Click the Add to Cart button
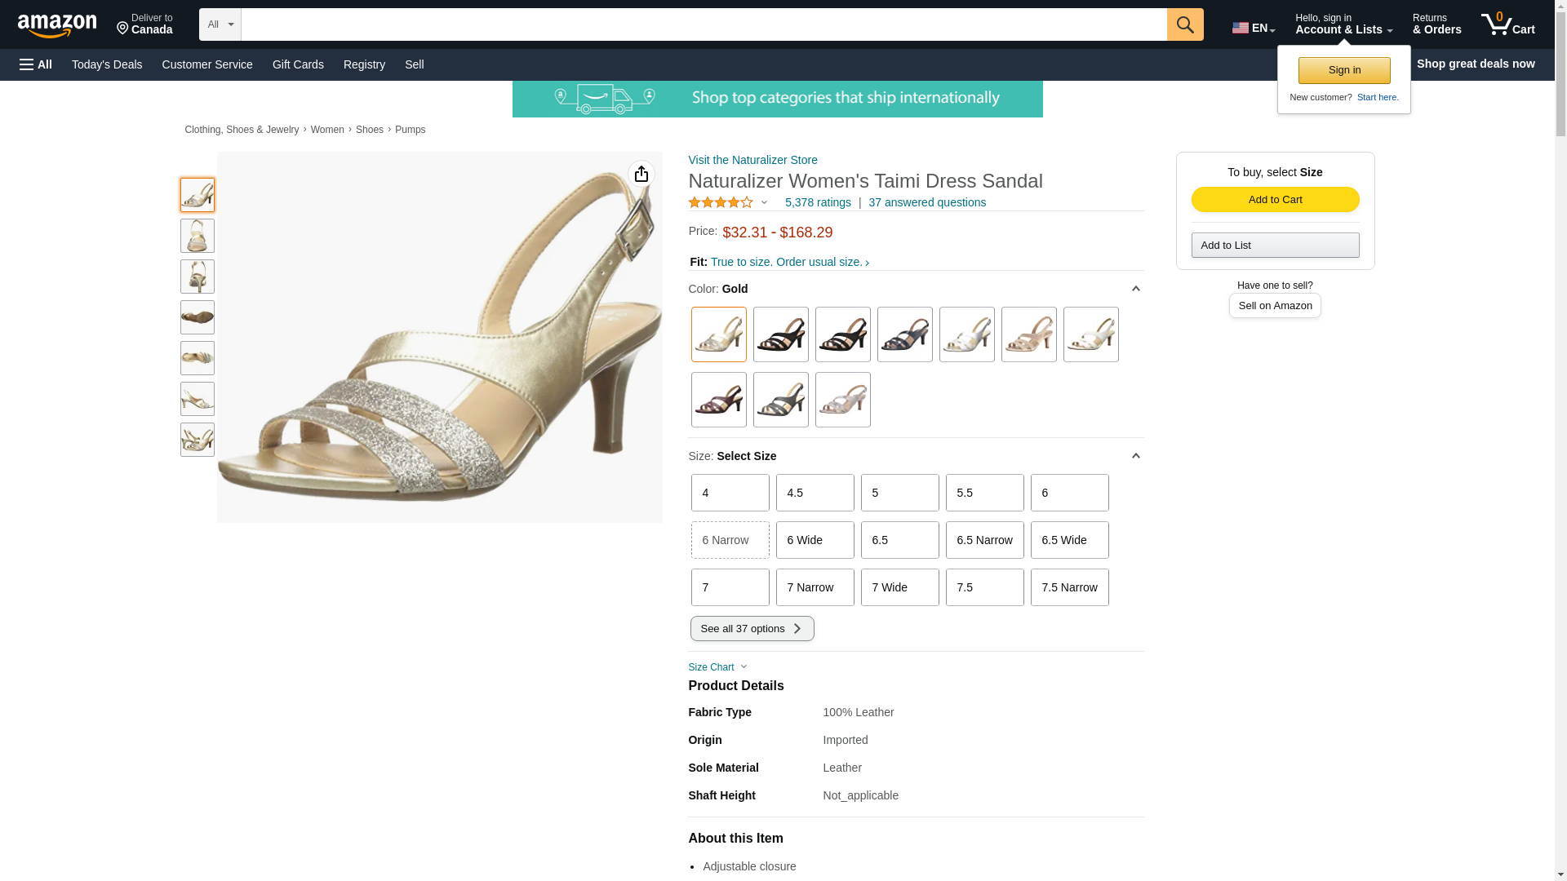Screen dimensions: 1567x881 [1275, 200]
